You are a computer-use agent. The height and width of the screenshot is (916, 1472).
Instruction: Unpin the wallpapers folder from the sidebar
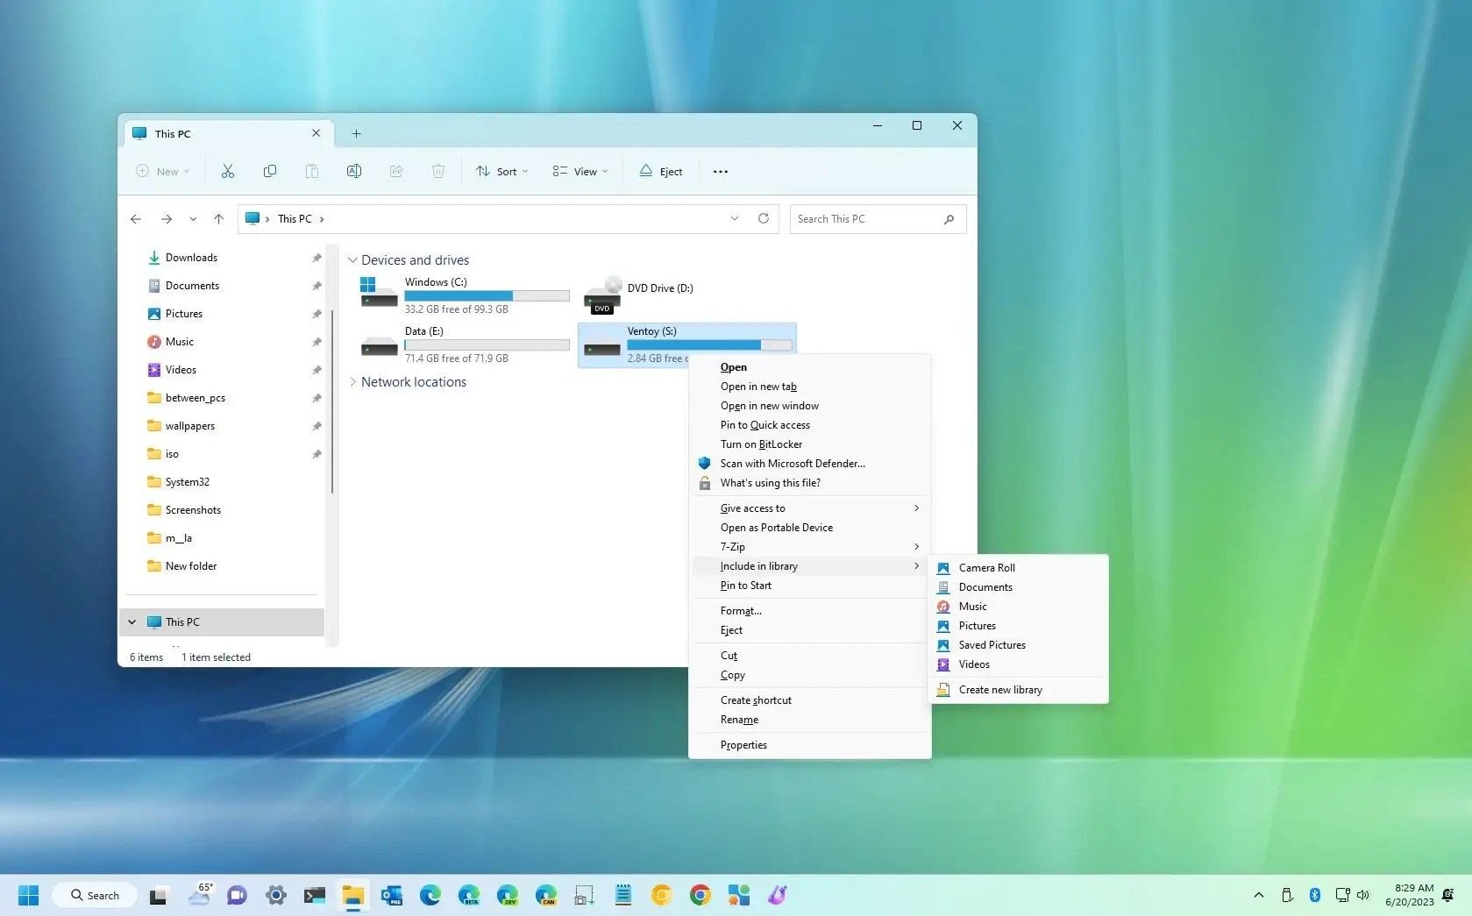(x=316, y=426)
